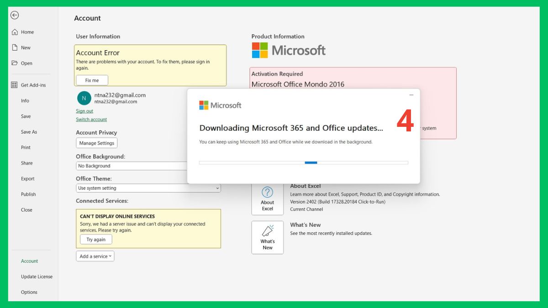Sign out of the account
The width and height of the screenshot is (548, 308).
pyautogui.click(x=84, y=110)
